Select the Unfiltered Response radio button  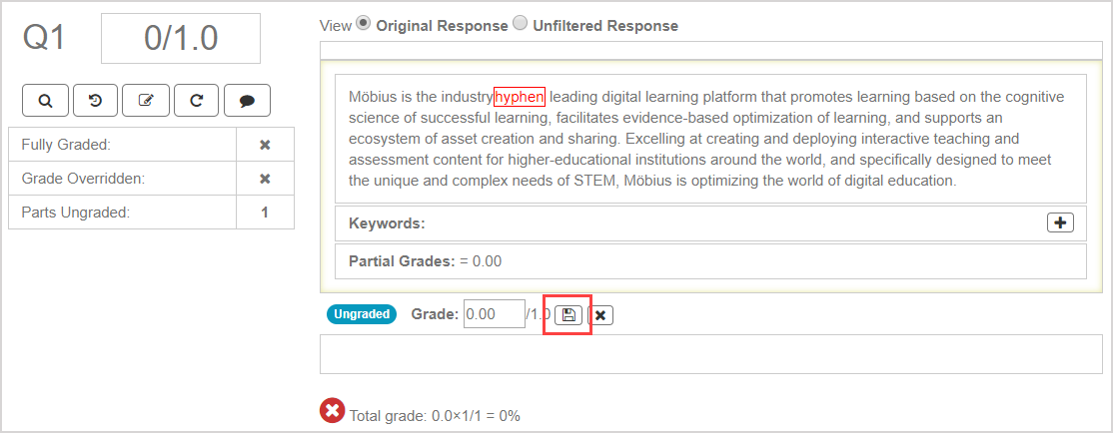[520, 24]
